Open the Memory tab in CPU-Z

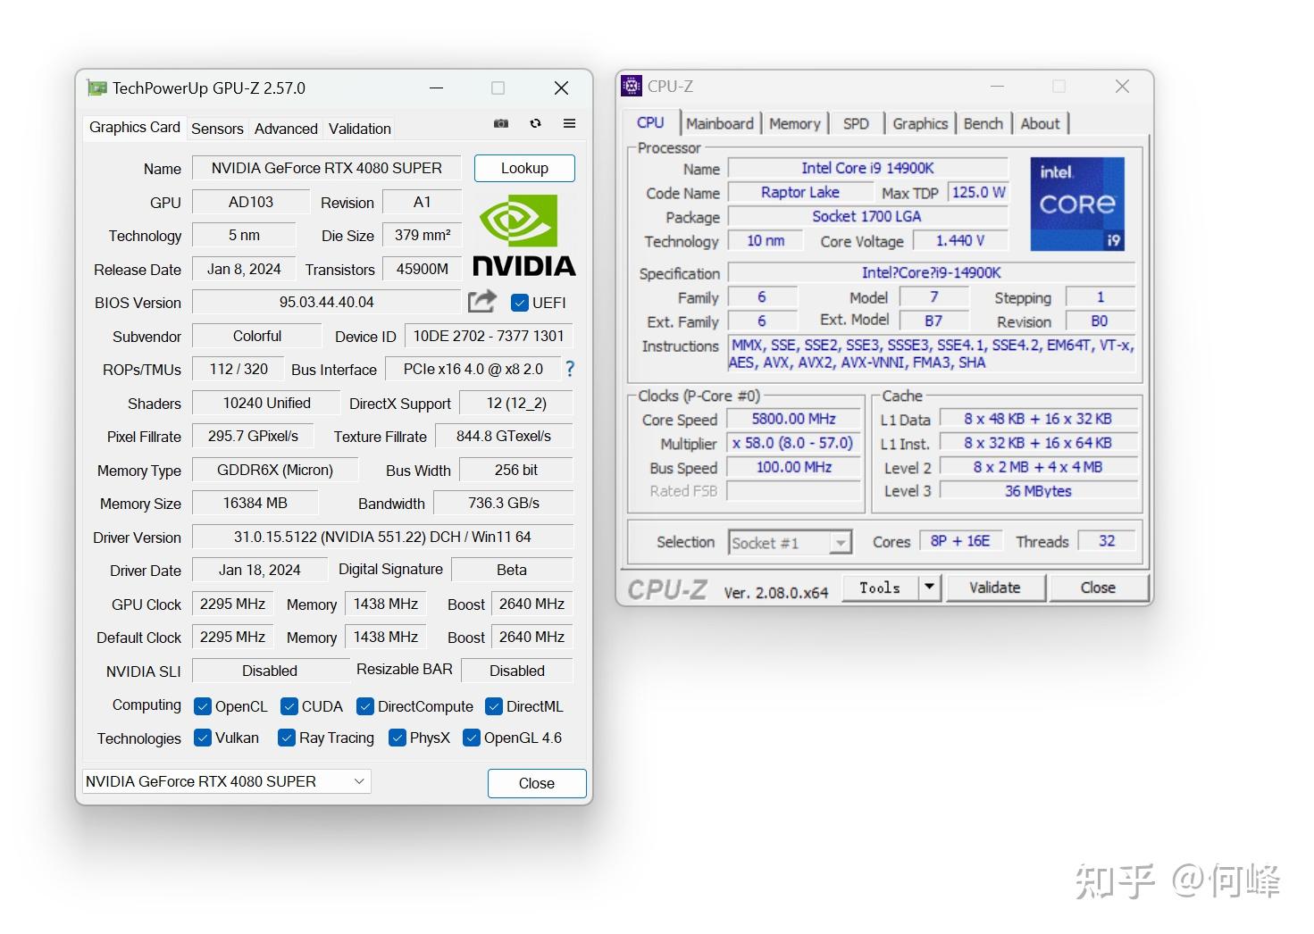coord(793,122)
